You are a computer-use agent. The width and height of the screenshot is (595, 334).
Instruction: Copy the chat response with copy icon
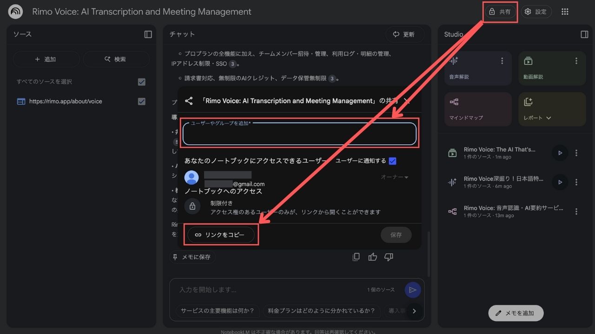(356, 257)
